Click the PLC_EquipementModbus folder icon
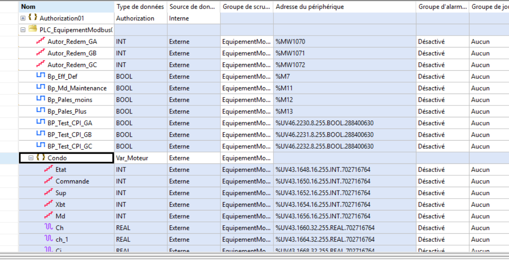The image size is (509, 260). (33, 30)
